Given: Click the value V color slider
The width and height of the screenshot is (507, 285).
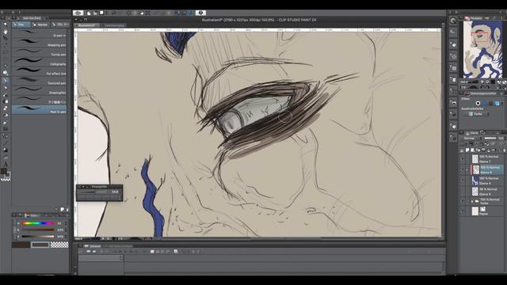Looking at the screenshot, I should point(38,237).
